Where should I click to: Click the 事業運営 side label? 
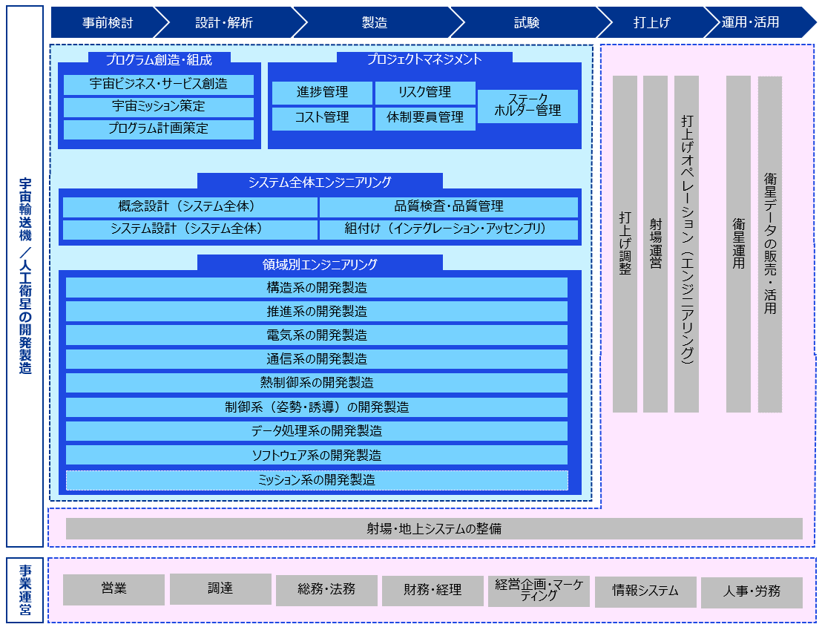tap(24, 591)
